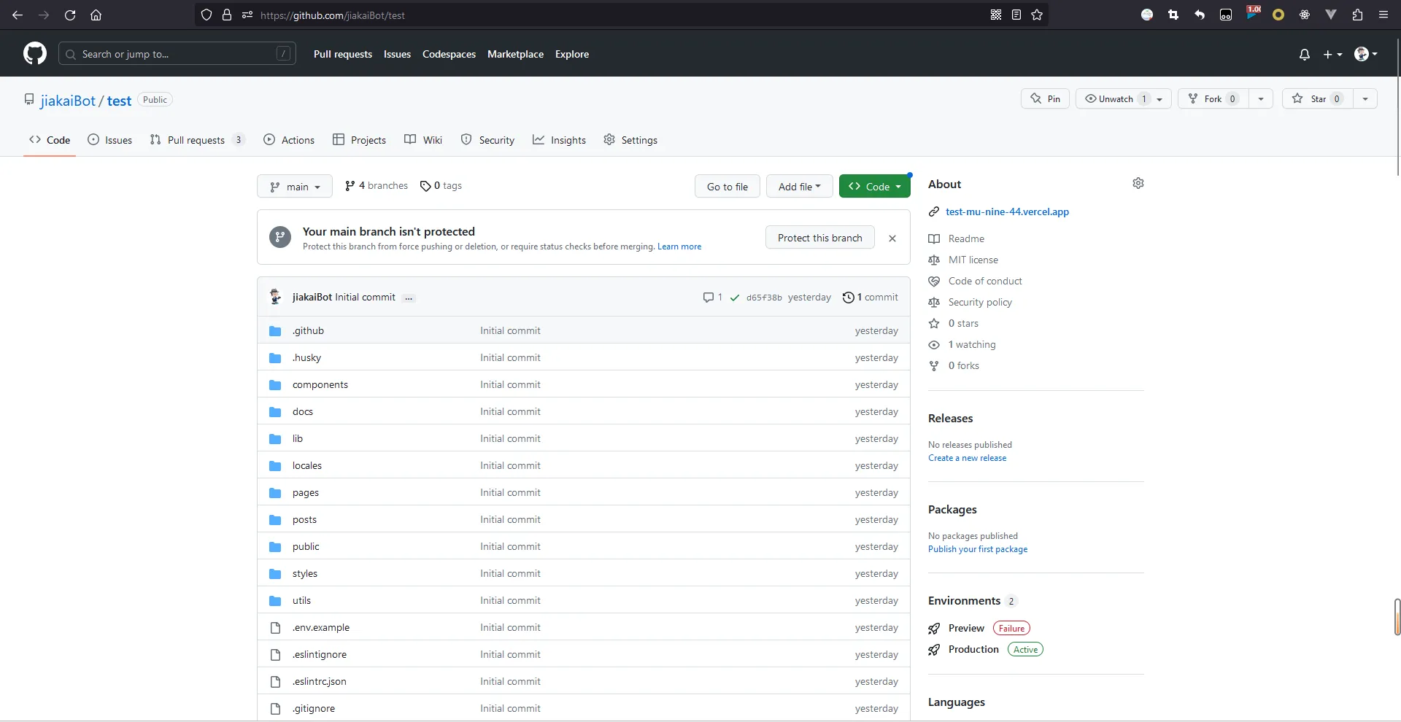The height and width of the screenshot is (722, 1401).
Task: Switch to the Actions tab
Action: [x=289, y=140]
